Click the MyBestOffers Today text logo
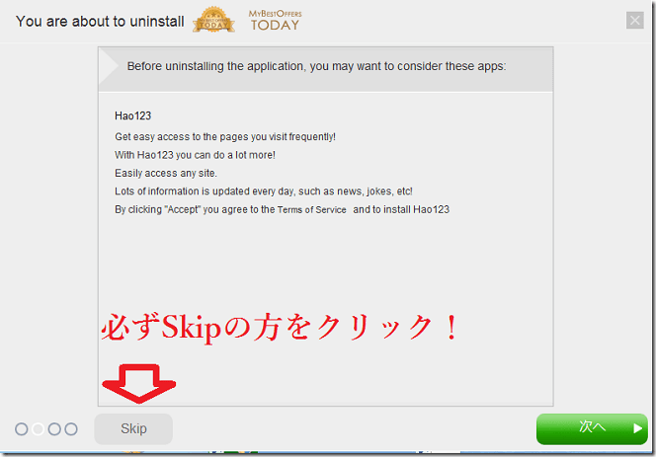This screenshot has height=457, width=656. click(x=274, y=19)
